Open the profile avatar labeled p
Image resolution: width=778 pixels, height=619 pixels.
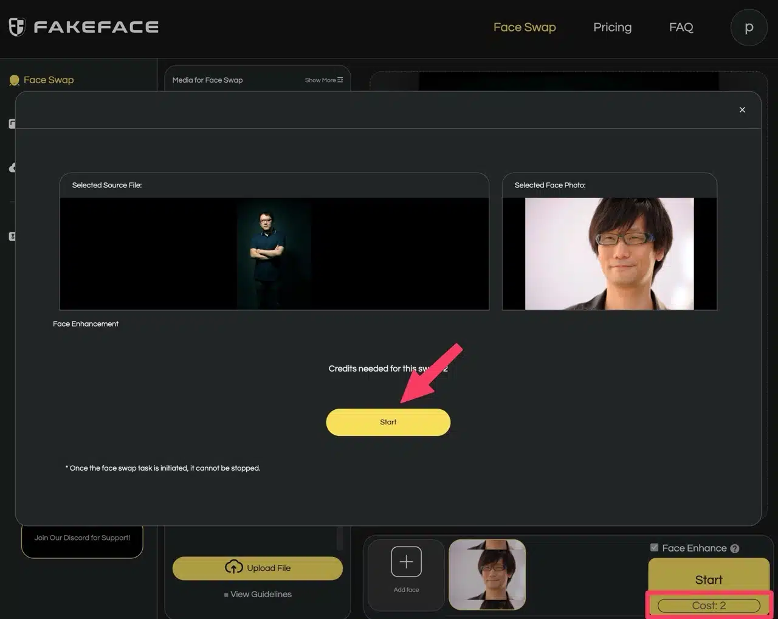click(748, 27)
